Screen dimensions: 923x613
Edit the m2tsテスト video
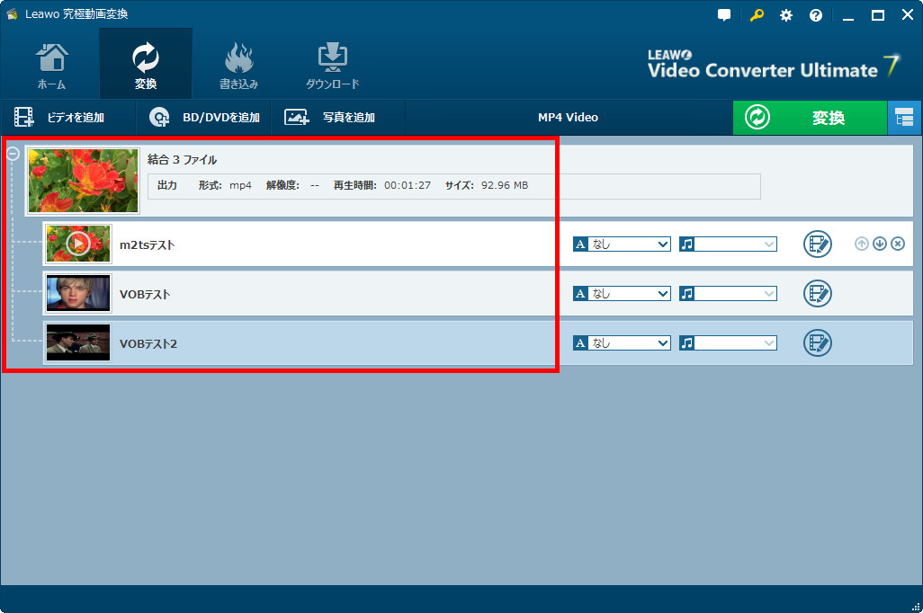(818, 244)
